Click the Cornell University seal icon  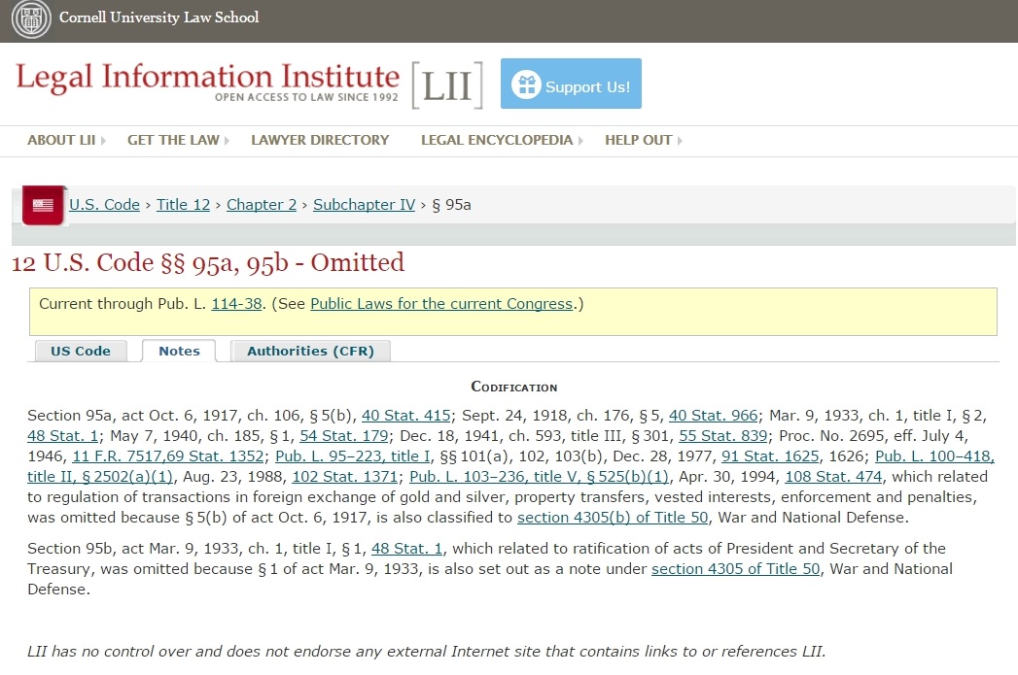coord(30,19)
